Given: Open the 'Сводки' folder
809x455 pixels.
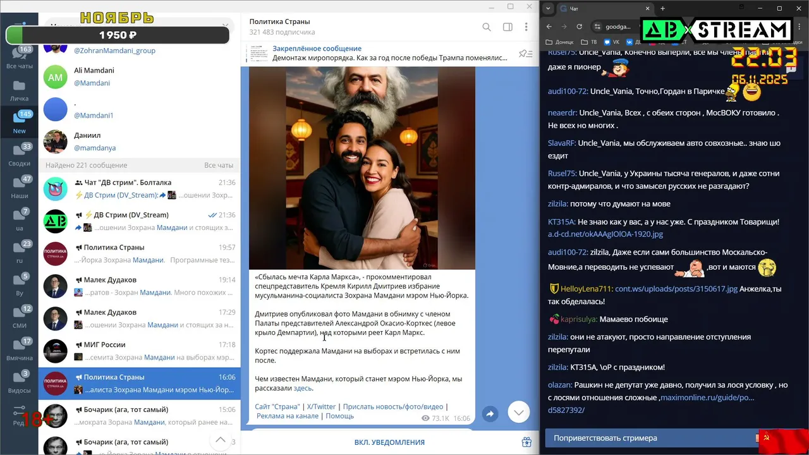Looking at the screenshot, I should click(x=19, y=155).
